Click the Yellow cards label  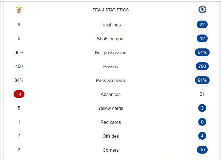pos(110,108)
